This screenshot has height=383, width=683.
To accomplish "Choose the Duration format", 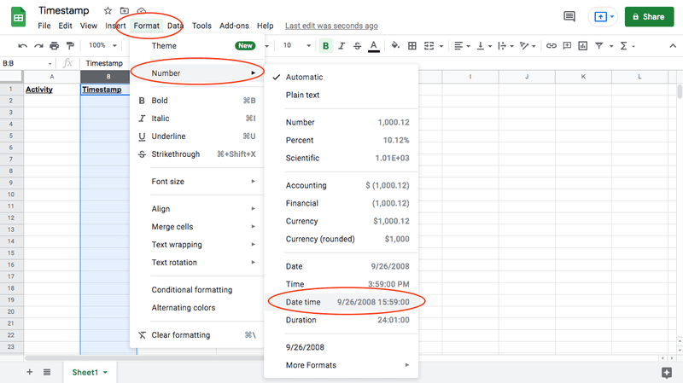I will click(341, 320).
